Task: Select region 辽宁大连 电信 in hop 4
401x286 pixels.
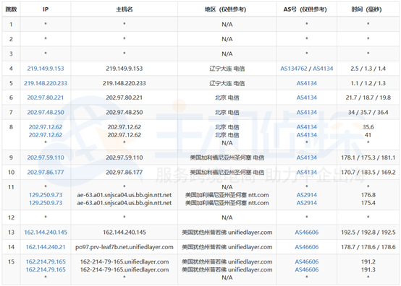Action: coord(227,69)
